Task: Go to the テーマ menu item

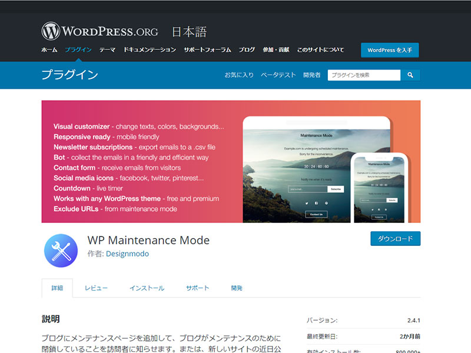Action: [x=107, y=50]
